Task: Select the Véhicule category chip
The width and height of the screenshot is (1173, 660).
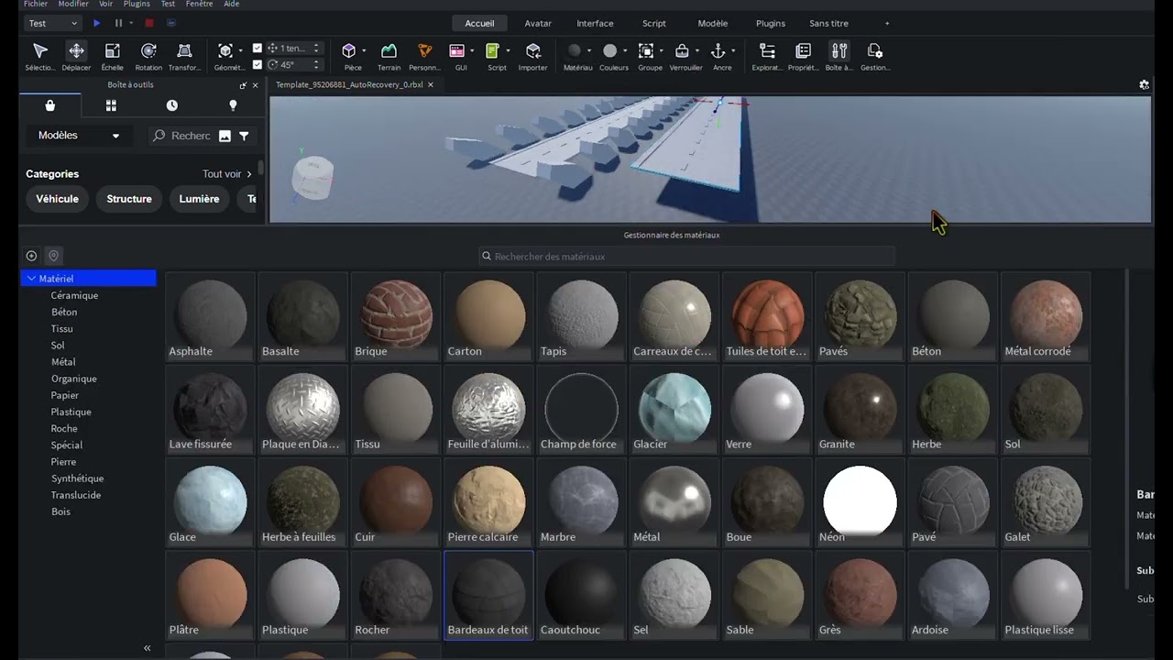Action: [57, 199]
